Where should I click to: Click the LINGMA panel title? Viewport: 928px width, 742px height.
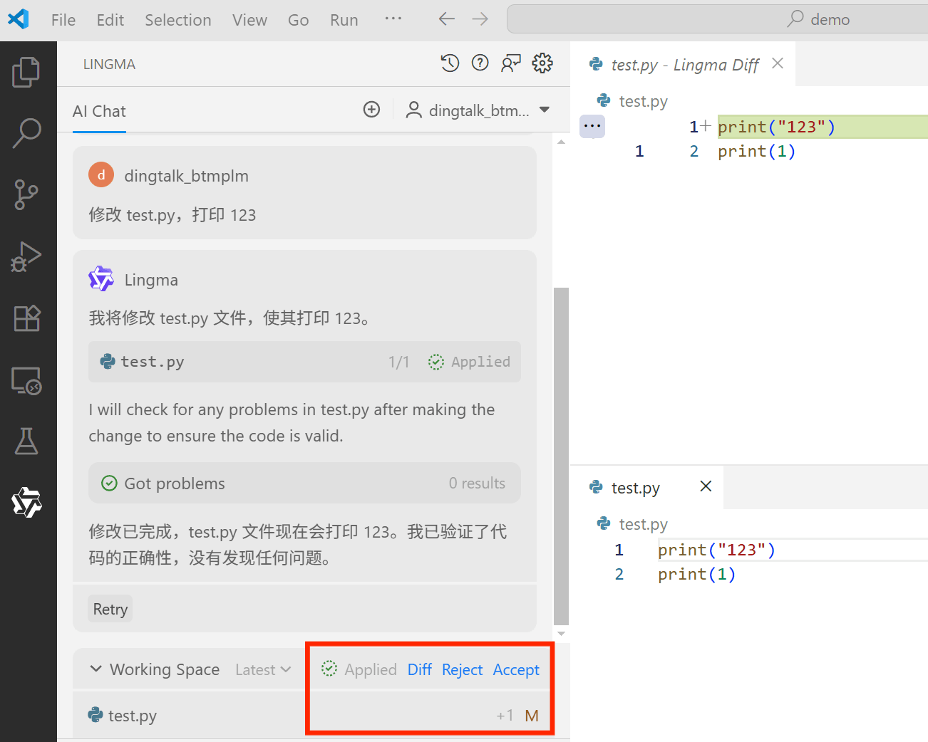(109, 64)
